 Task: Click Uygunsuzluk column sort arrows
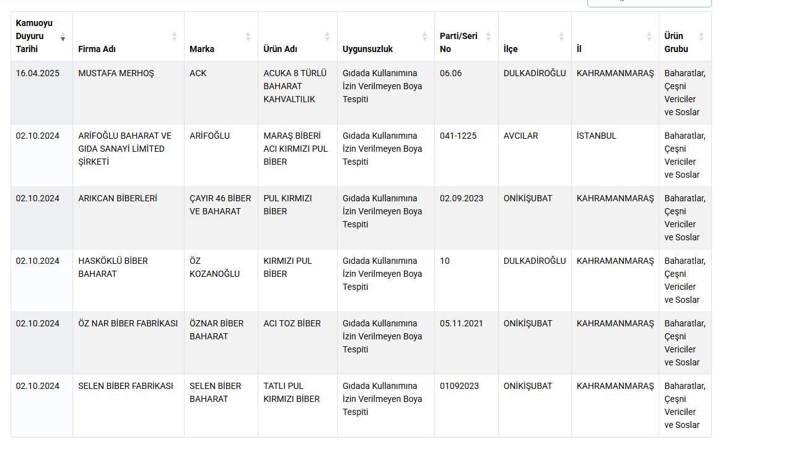click(424, 37)
